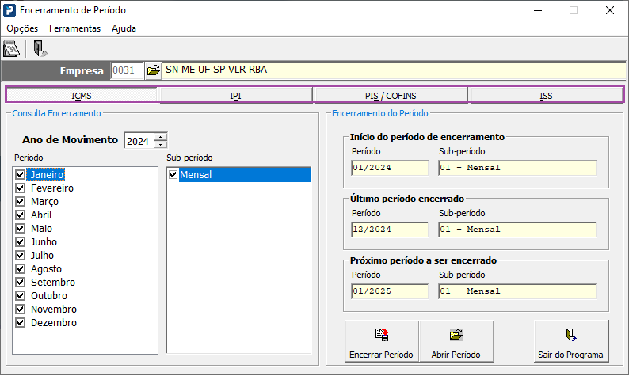Uncheck the Maio checkbox

point(20,228)
